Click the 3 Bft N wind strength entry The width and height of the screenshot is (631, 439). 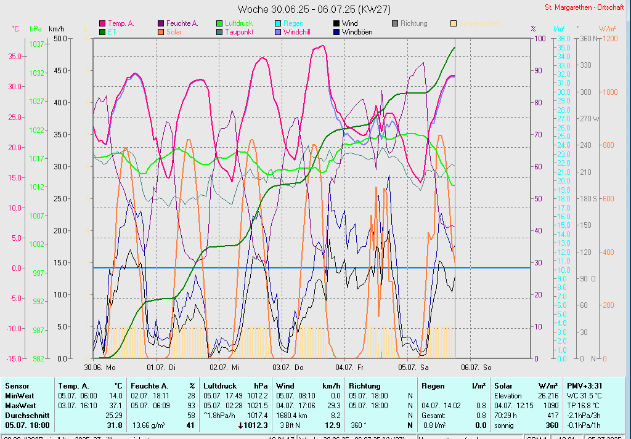click(x=291, y=425)
